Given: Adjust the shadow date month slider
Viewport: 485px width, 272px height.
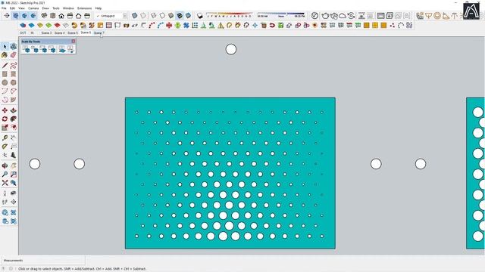Looking at the screenshot, I should click(229, 15).
